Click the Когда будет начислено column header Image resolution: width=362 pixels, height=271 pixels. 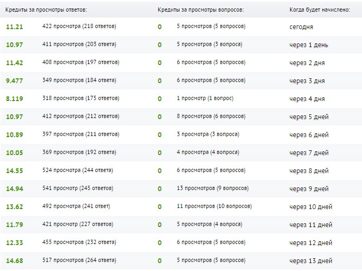click(x=320, y=10)
